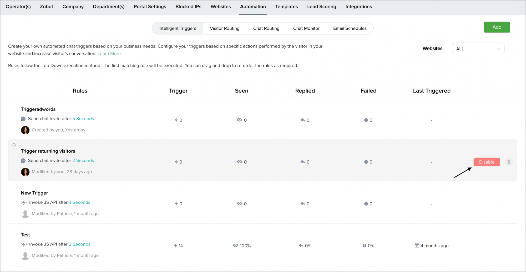Disable the Trigger returning visitors rule

(487, 162)
